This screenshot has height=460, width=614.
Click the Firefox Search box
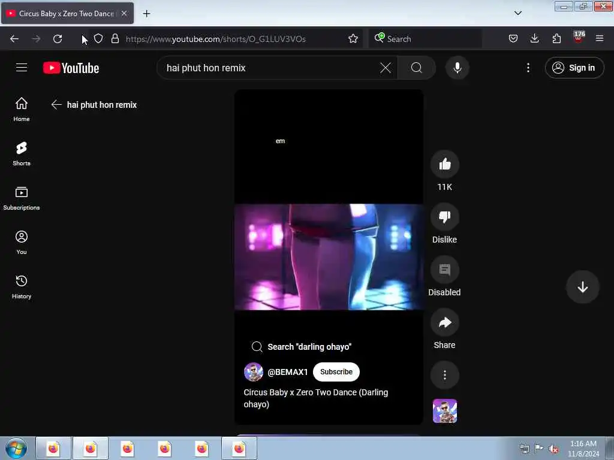[425, 39]
